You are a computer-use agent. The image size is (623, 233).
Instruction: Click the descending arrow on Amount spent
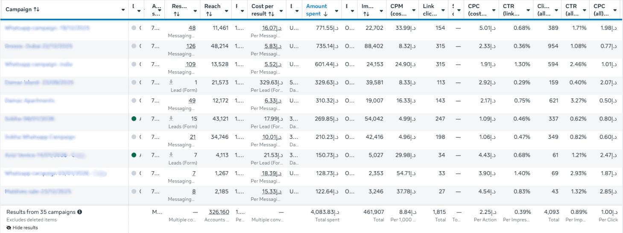(325, 14)
